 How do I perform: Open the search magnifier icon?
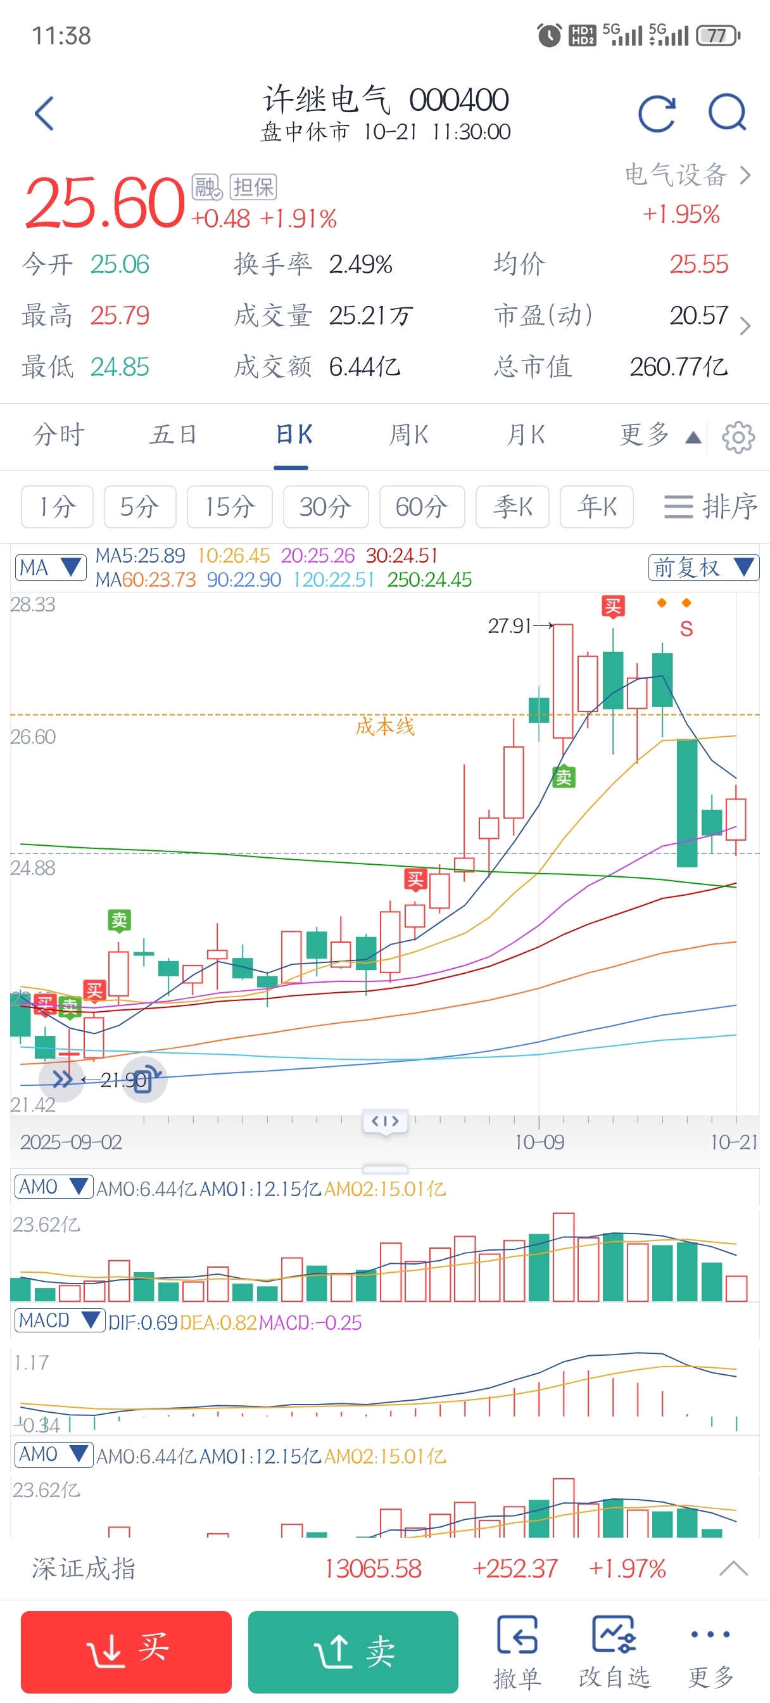click(x=727, y=113)
